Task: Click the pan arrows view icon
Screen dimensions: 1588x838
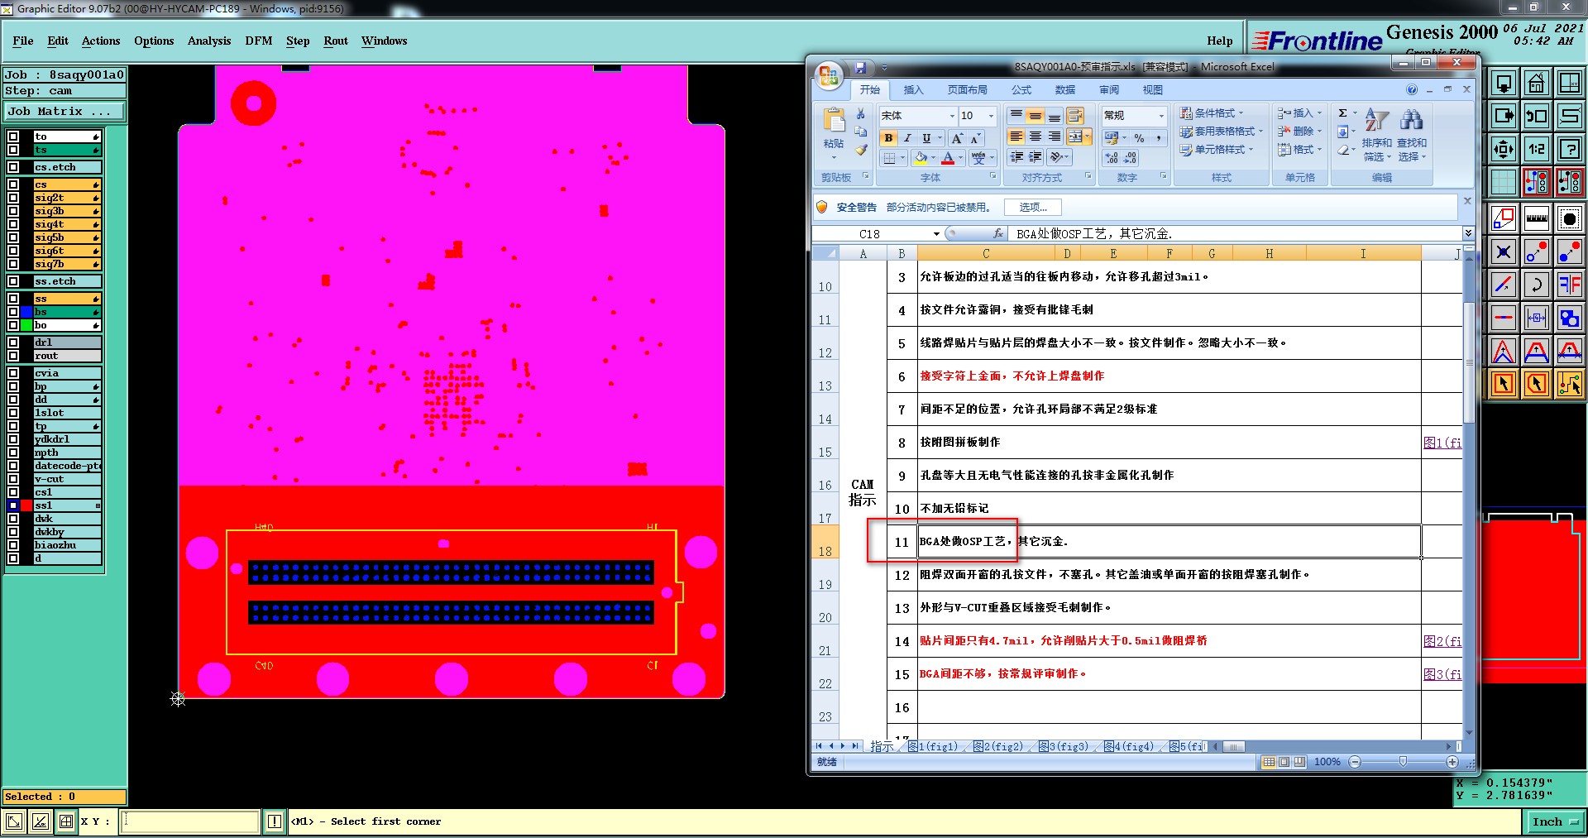Action: [x=1503, y=149]
